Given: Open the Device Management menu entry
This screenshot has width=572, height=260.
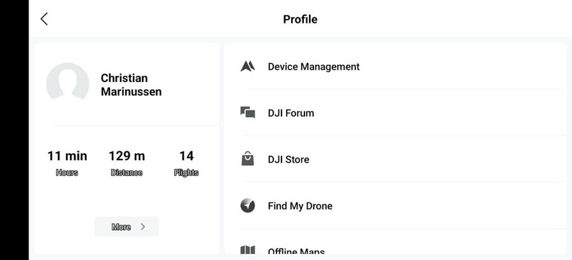Looking at the screenshot, I should tap(396, 66).
